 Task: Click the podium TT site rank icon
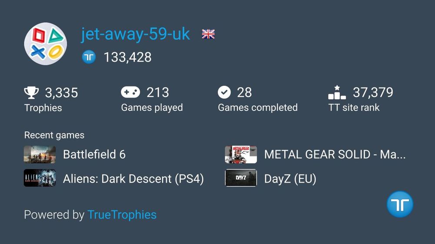point(337,92)
